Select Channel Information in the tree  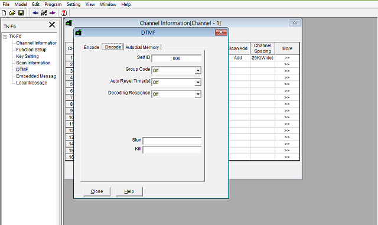pos(36,43)
